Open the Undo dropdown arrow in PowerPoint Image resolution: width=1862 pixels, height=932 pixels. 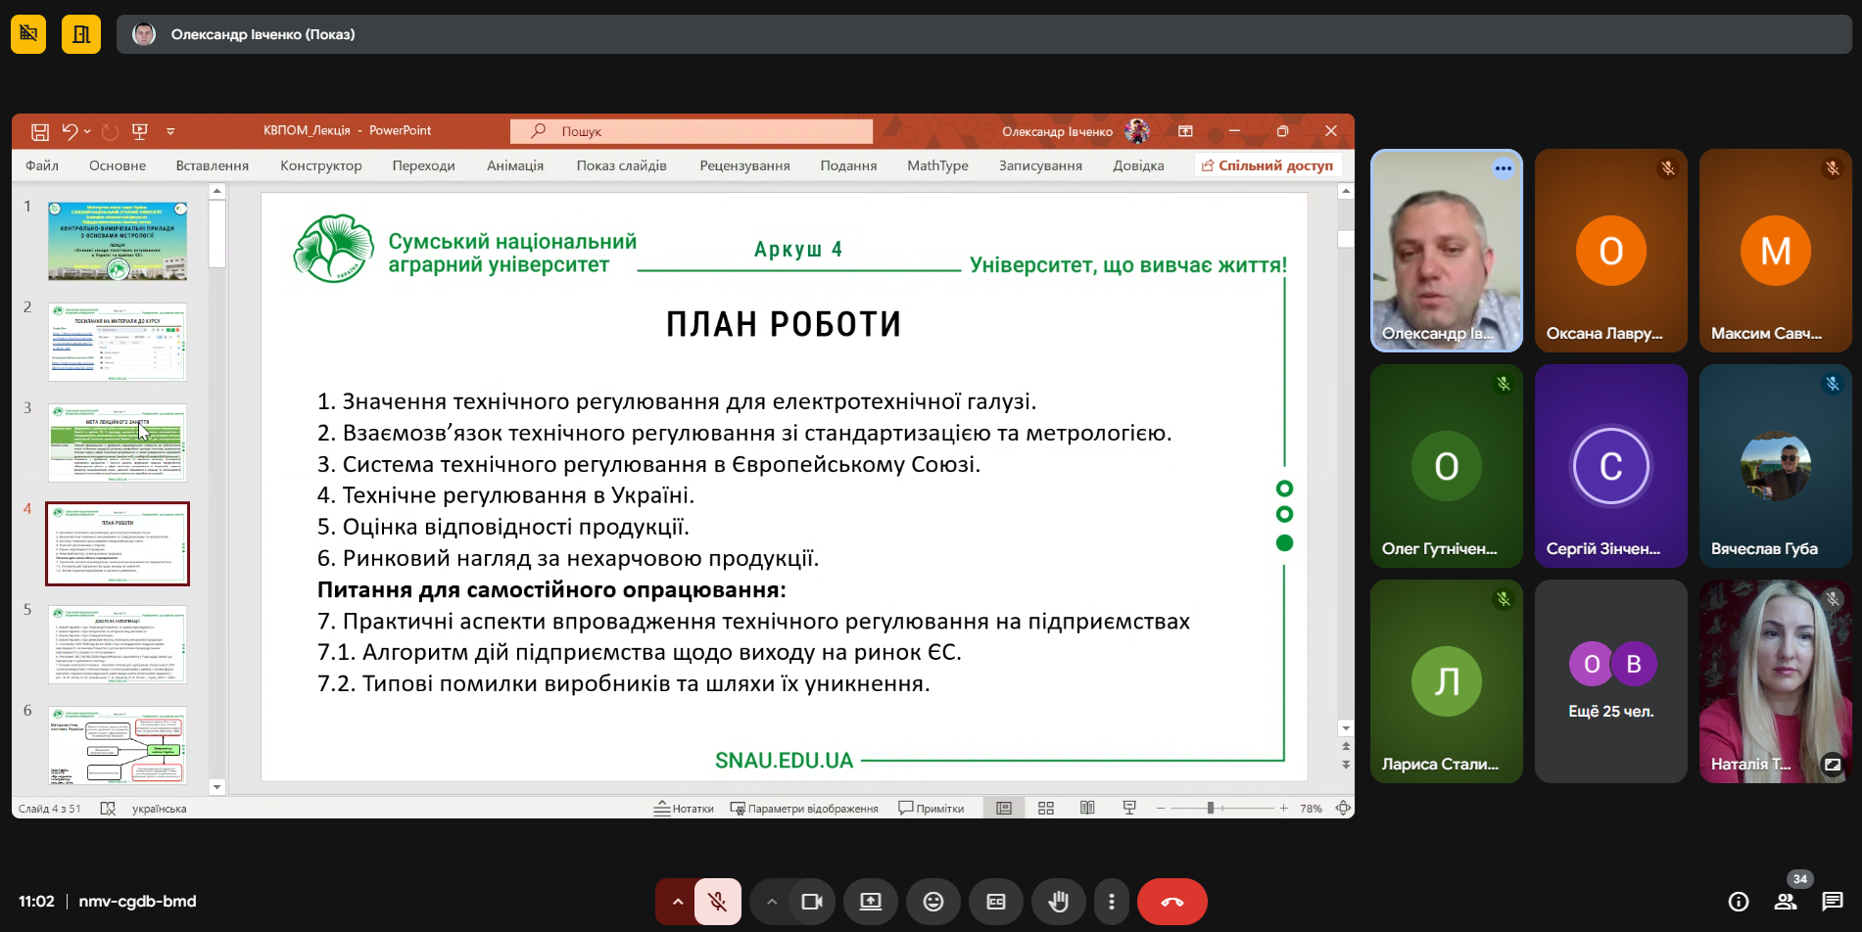[87, 131]
